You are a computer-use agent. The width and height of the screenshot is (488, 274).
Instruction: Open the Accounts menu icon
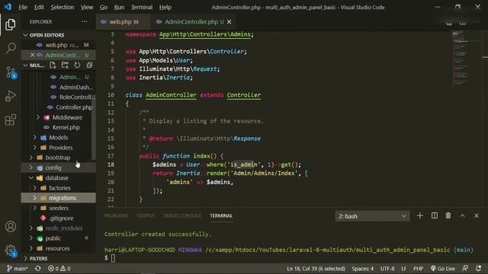click(x=10, y=227)
